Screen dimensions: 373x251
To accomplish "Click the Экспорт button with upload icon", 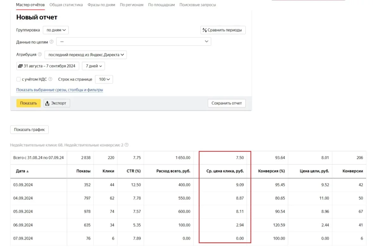I will click(x=57, y=103).
